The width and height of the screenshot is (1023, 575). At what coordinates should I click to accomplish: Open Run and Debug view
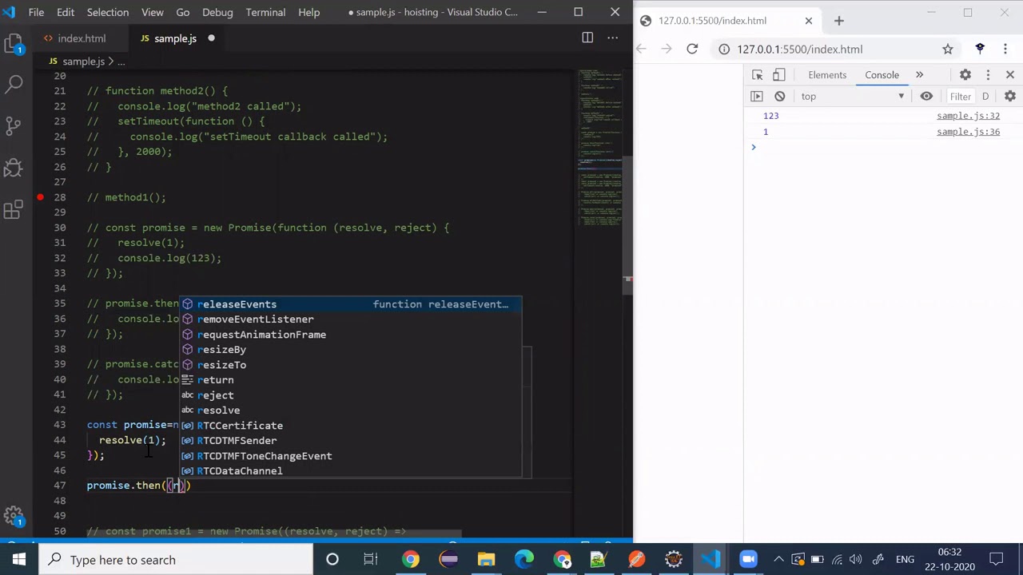[x=14, y=167]
